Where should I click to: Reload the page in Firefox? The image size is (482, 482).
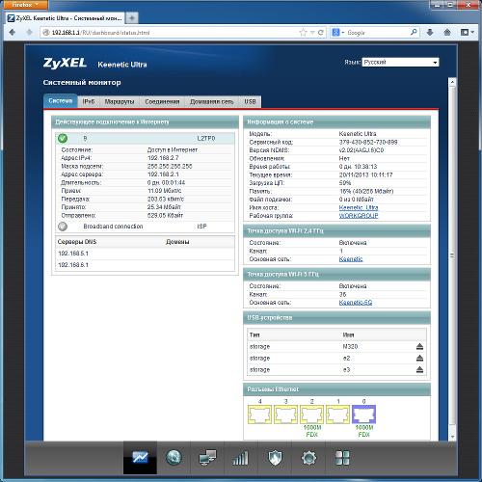pyautogui.click(x=320, y=33)
